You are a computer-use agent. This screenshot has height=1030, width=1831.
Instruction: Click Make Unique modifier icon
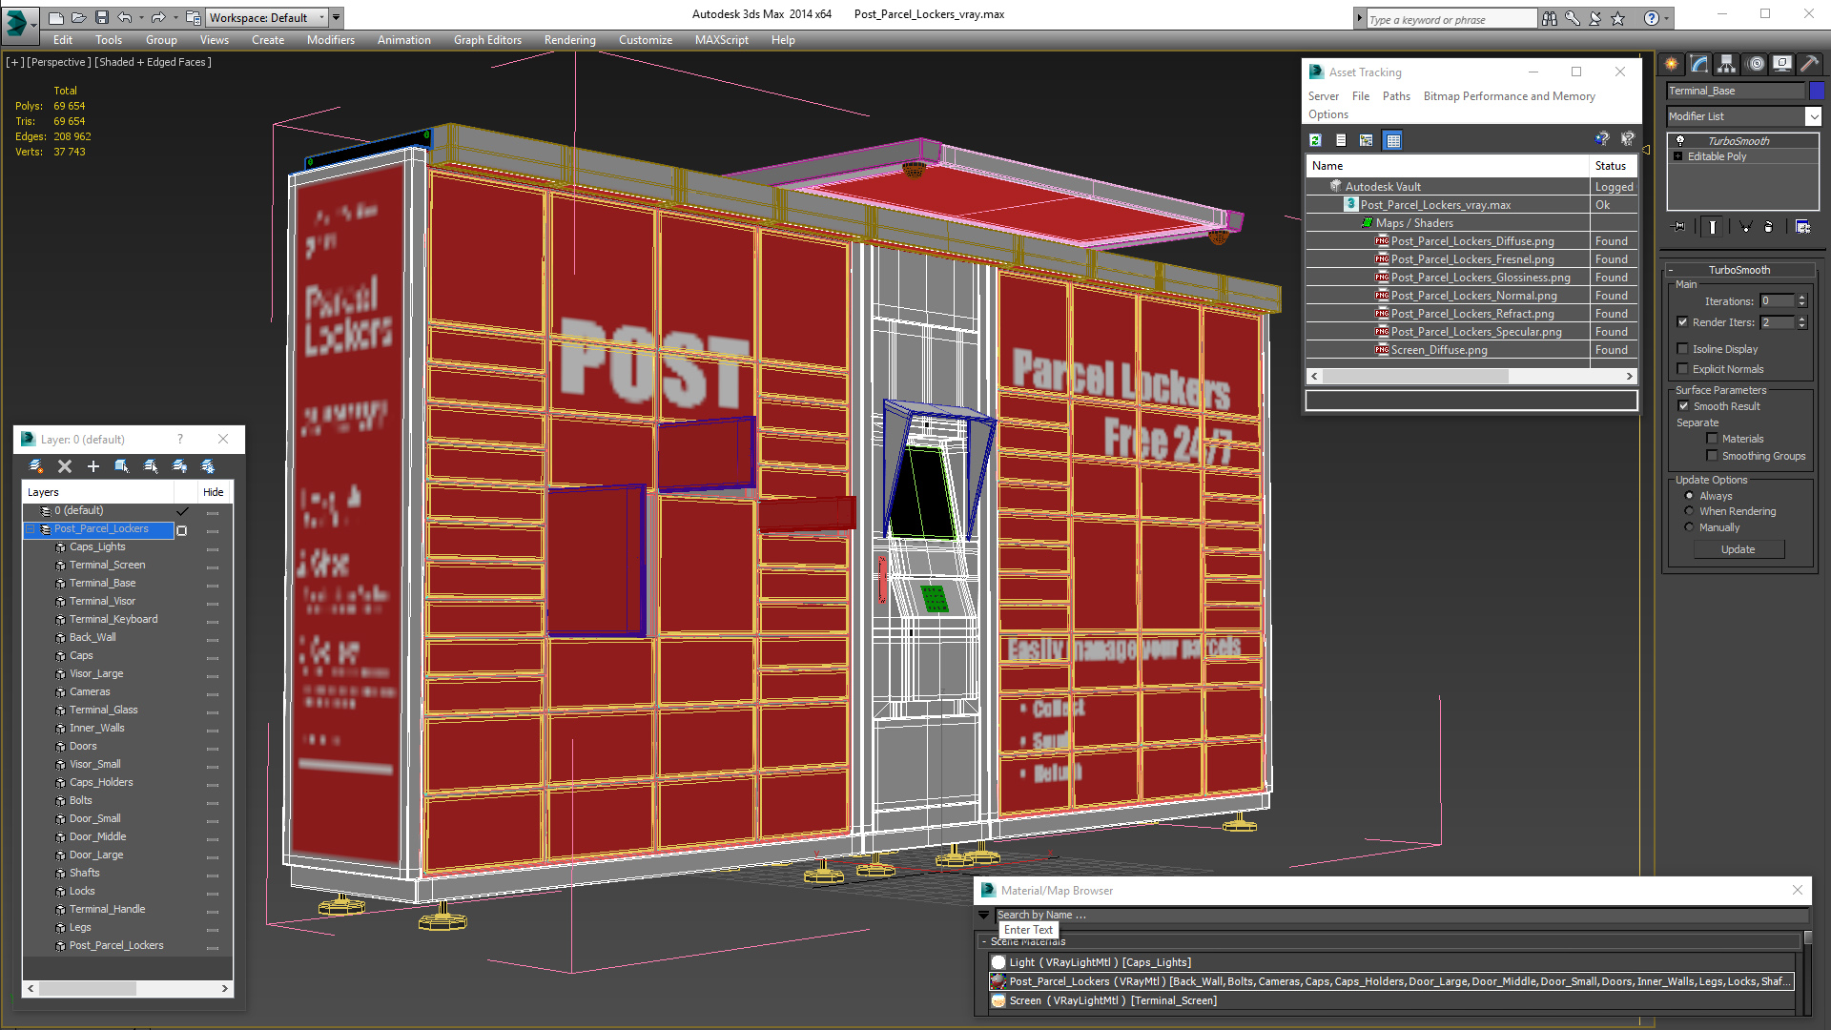[x=1745, y=227]
